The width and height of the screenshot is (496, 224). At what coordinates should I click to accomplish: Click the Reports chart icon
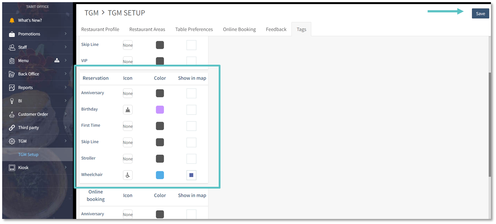pos(12,87)
